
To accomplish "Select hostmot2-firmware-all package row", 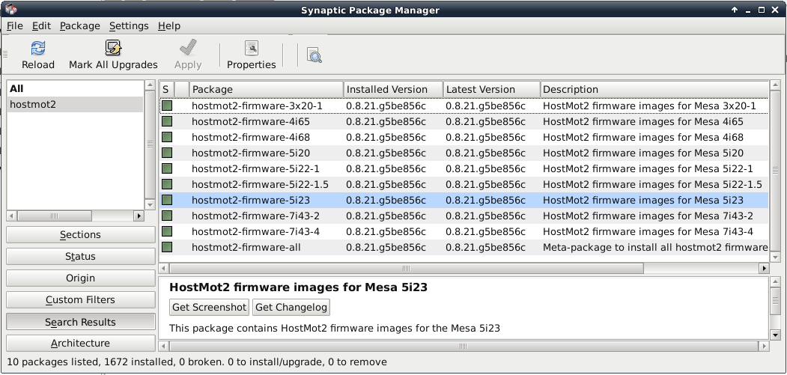I will pyautogui.click(x=464, y=247).
